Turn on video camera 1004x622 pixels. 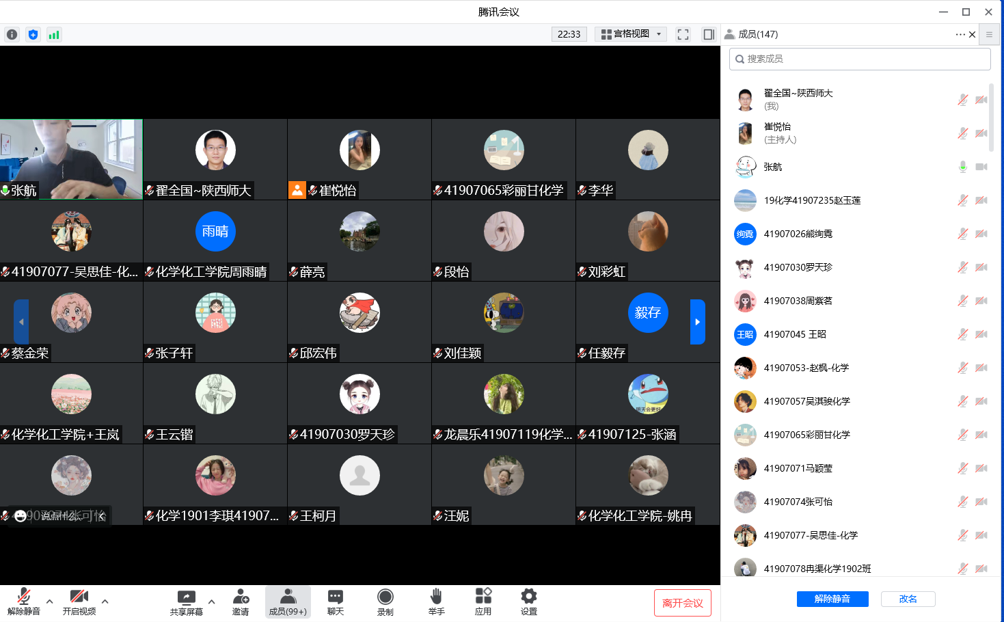(x=79, y=602)
